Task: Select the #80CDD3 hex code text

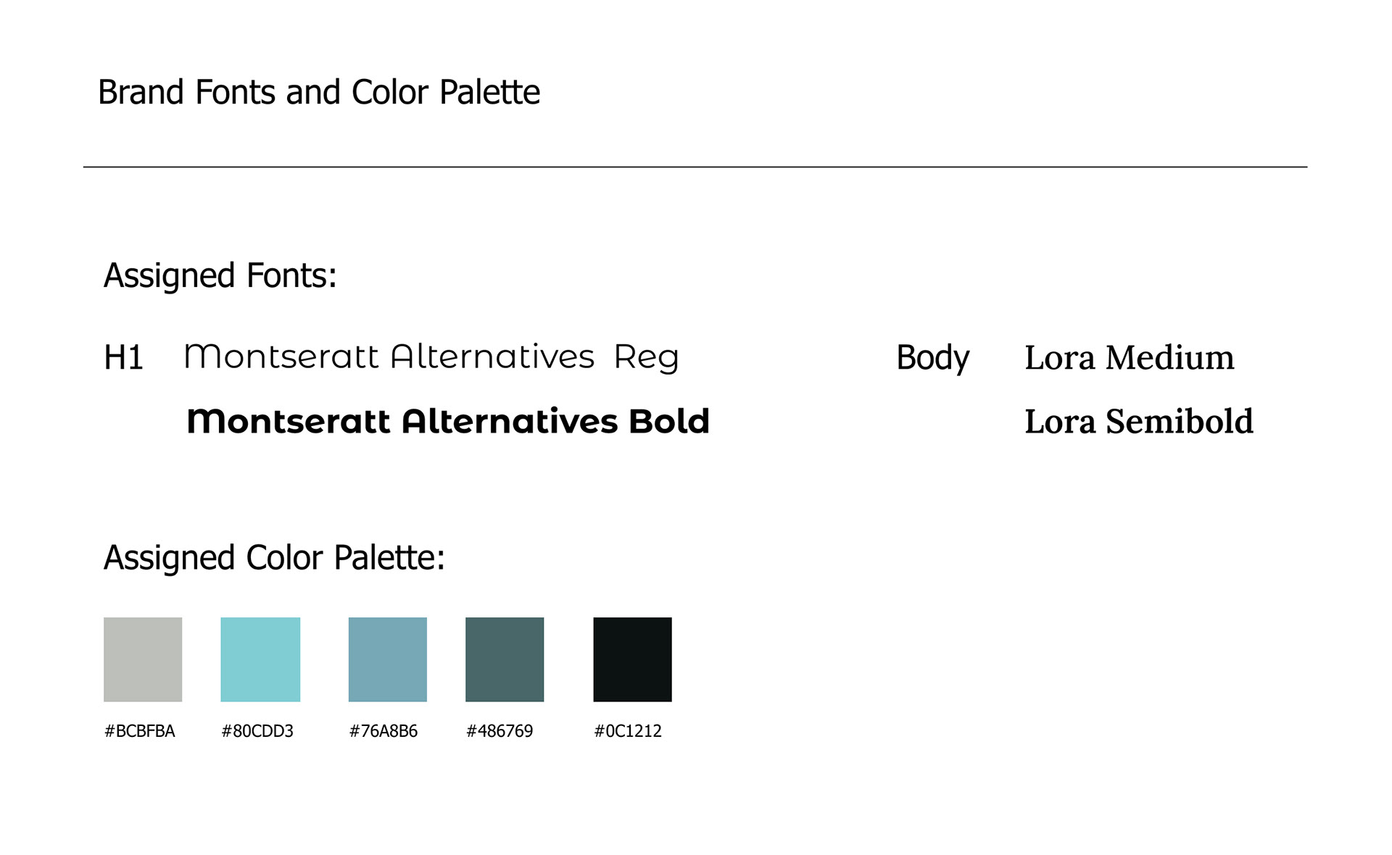Action: [257, 731]
